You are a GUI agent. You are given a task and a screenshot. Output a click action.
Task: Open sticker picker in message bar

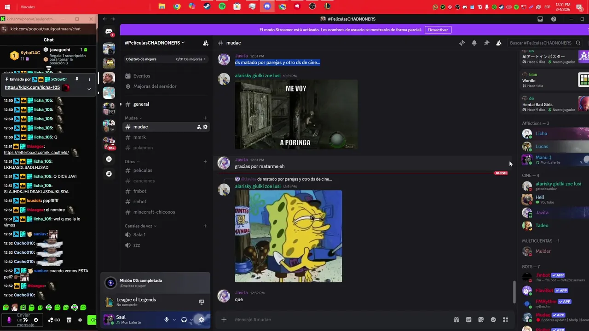point(481,320)
